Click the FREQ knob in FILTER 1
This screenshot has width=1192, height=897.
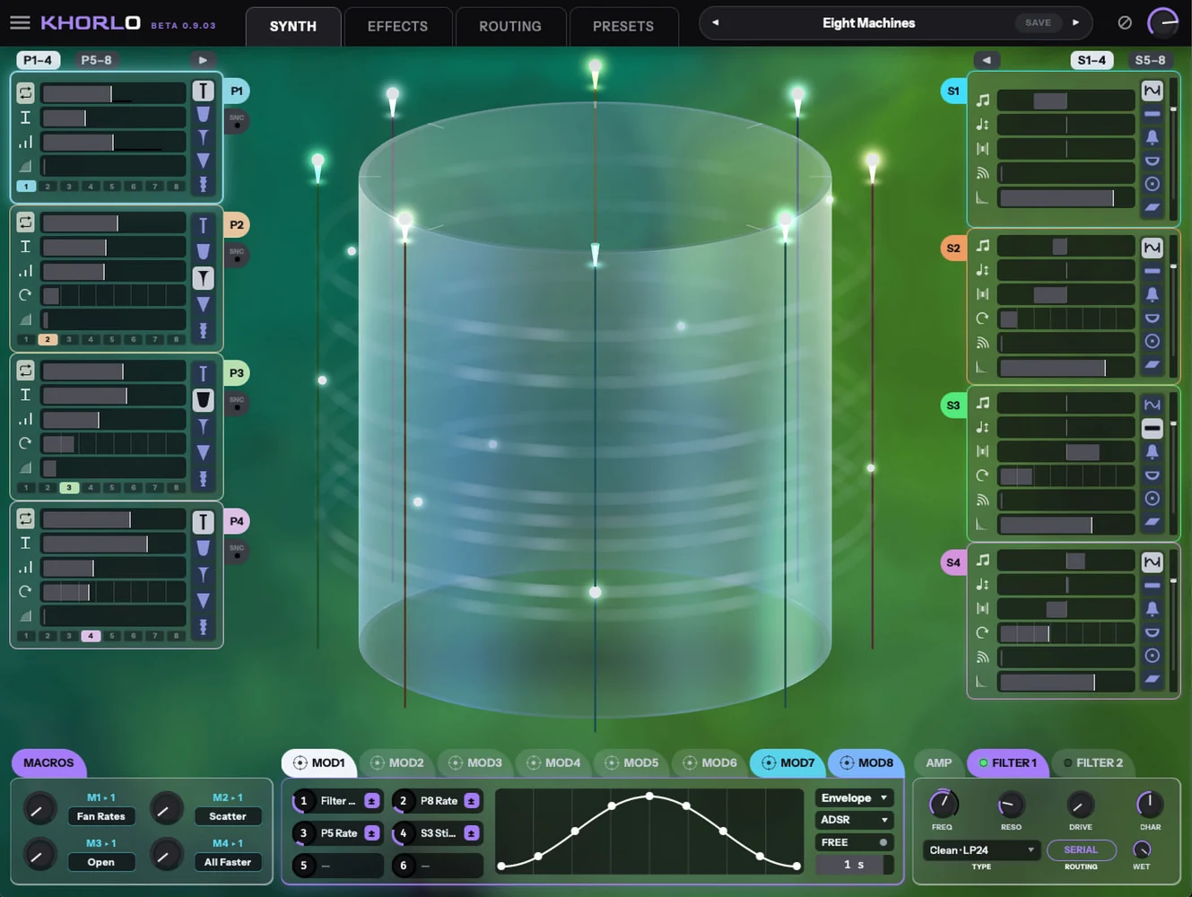(942, 804)
